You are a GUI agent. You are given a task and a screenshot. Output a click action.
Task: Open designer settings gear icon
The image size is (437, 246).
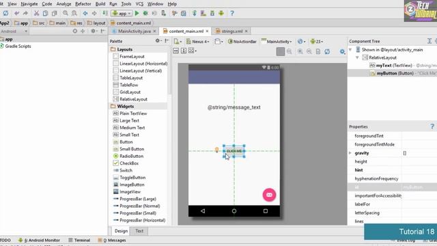coord(342,51)
